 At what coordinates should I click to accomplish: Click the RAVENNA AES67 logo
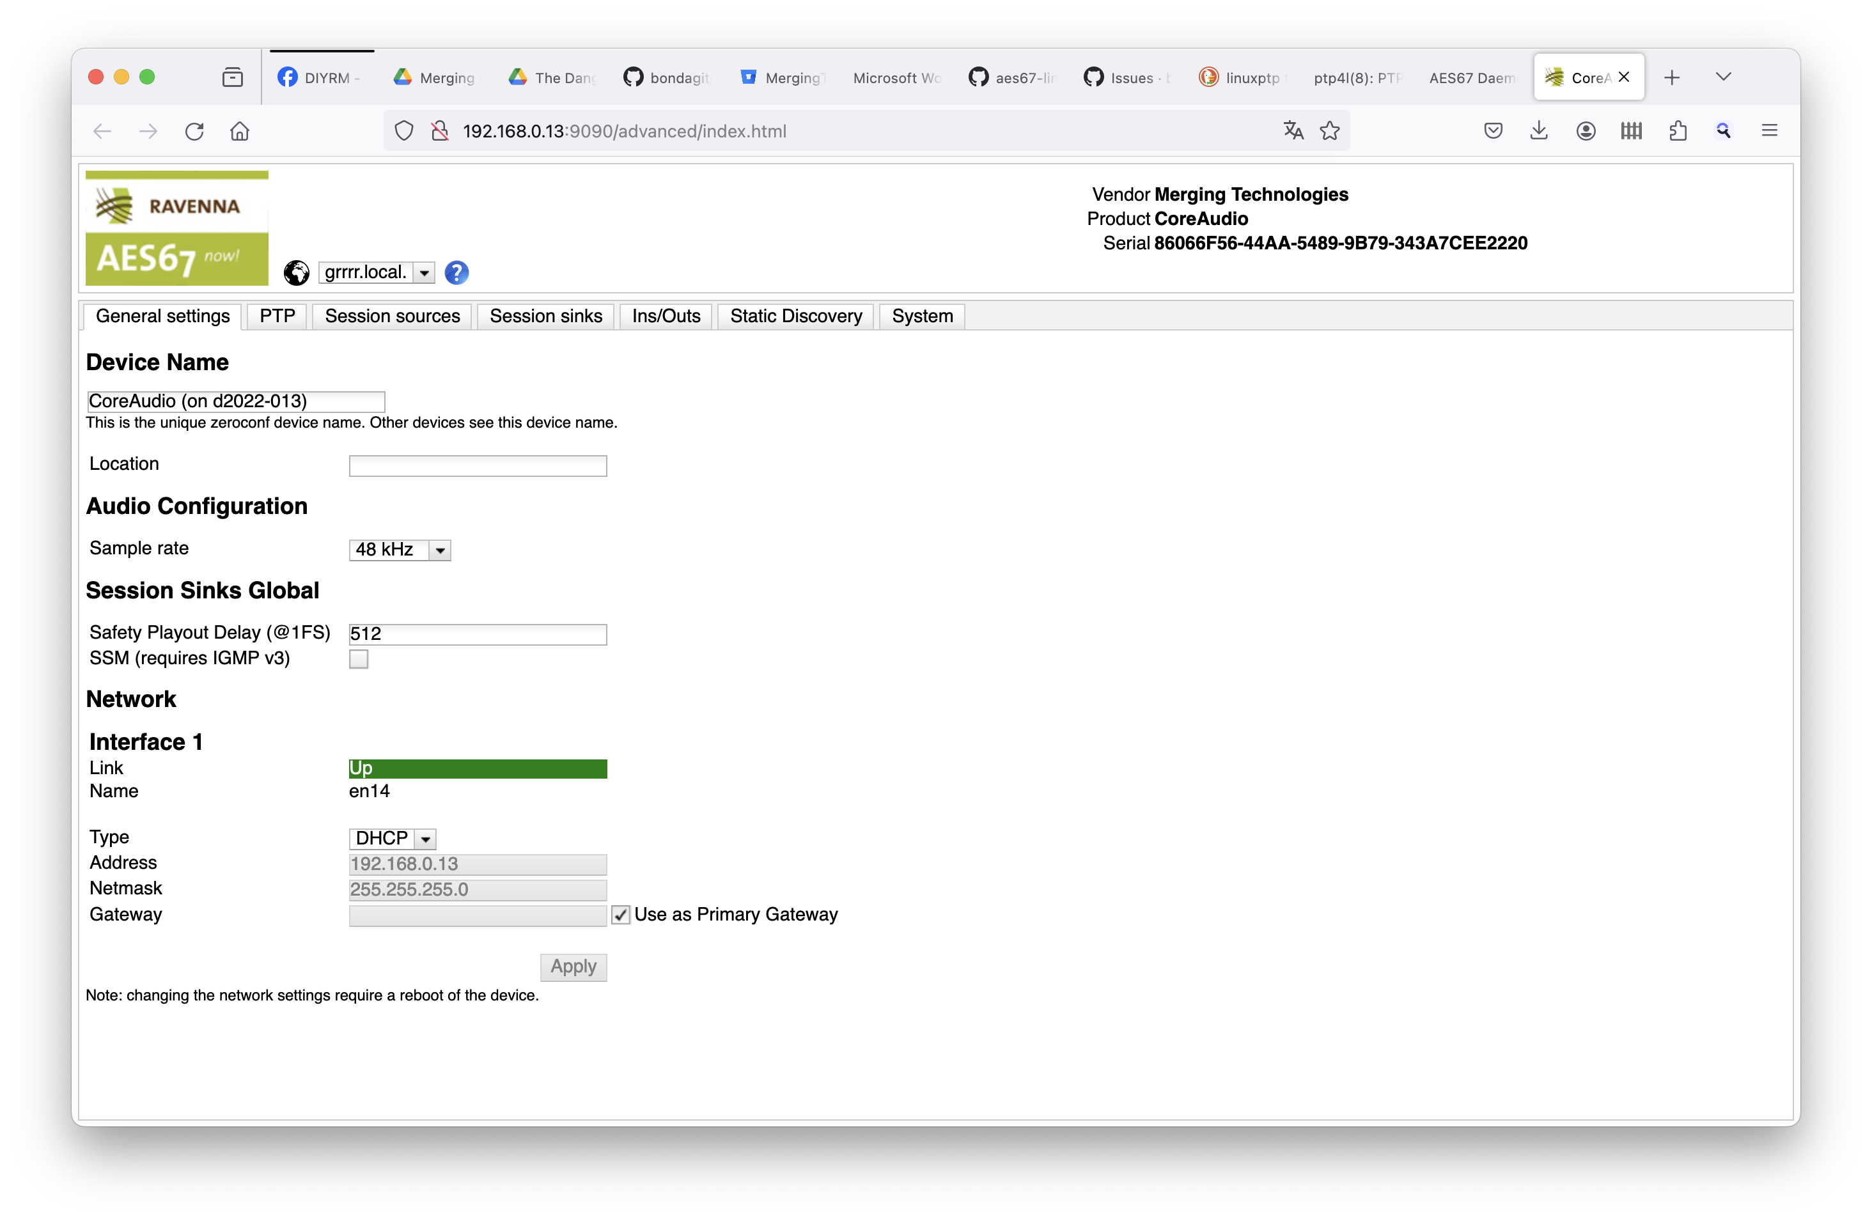point(176,228)
